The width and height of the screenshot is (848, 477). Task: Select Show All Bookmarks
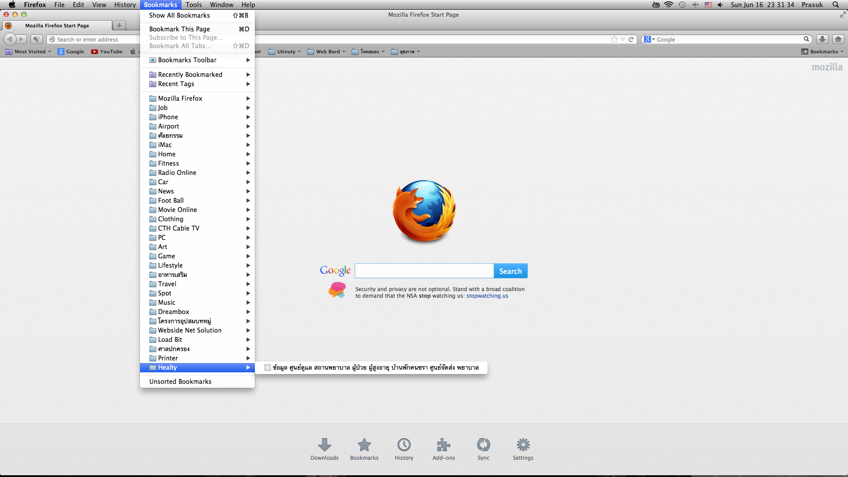(x=197, y=15)
